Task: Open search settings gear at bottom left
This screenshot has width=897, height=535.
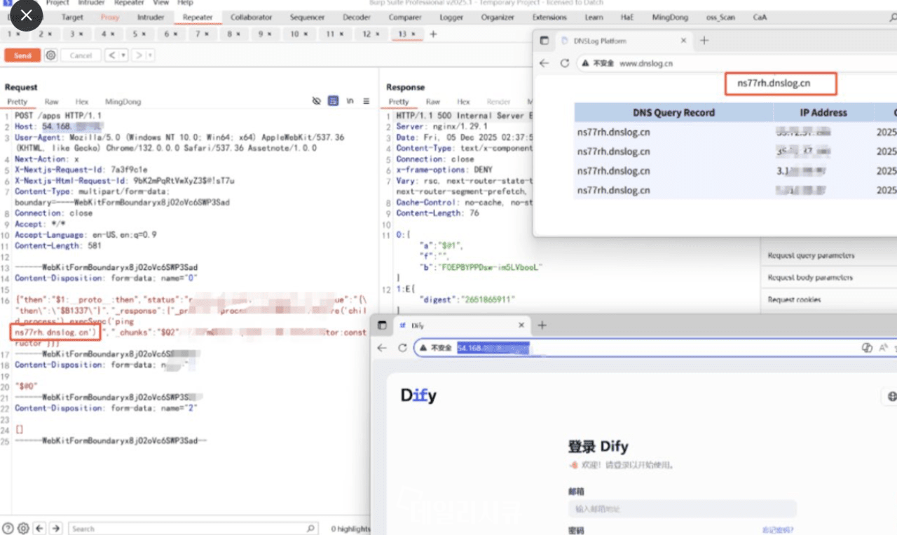Action: (x=23, y=529)
